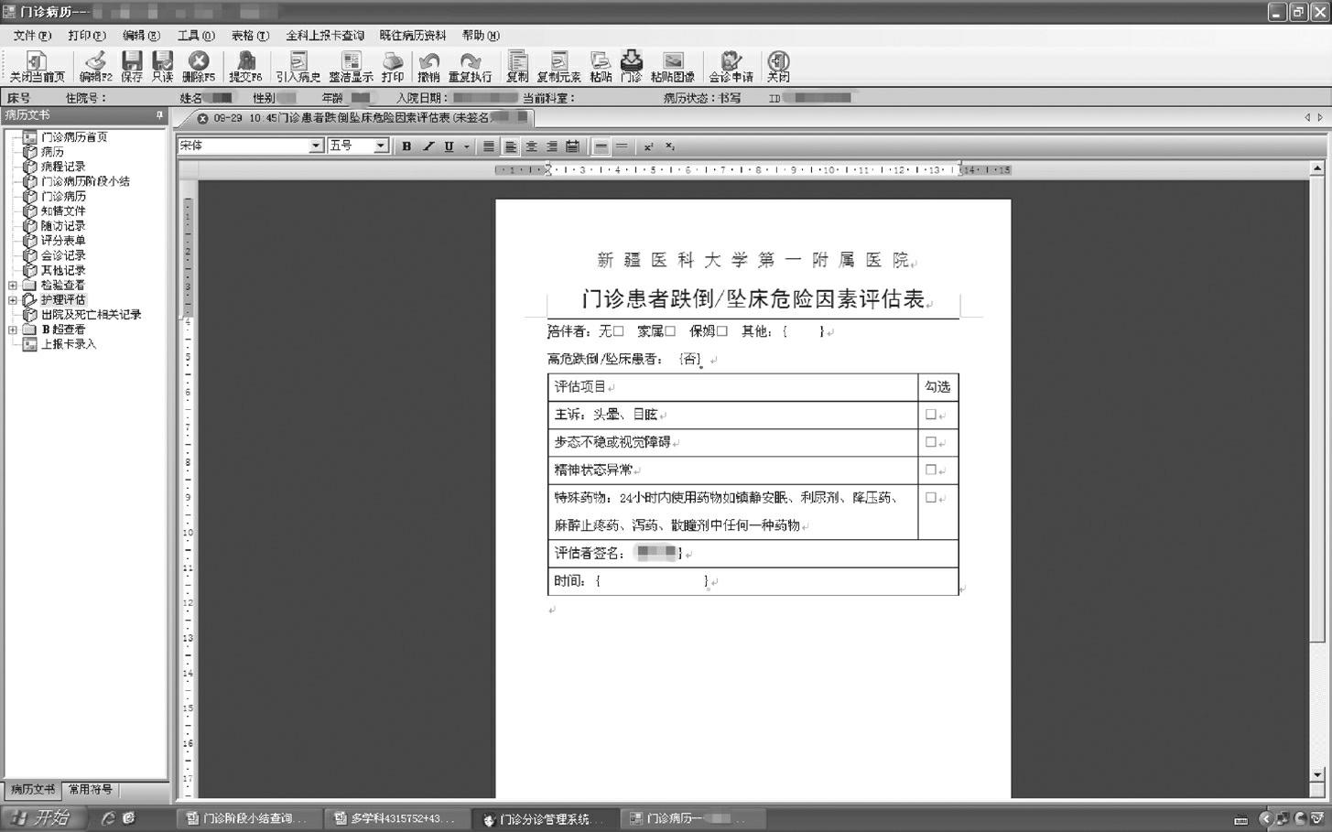
Task: Click the 引入病史 import history icon
Action: pyautogui.click(x=298, y=67)
